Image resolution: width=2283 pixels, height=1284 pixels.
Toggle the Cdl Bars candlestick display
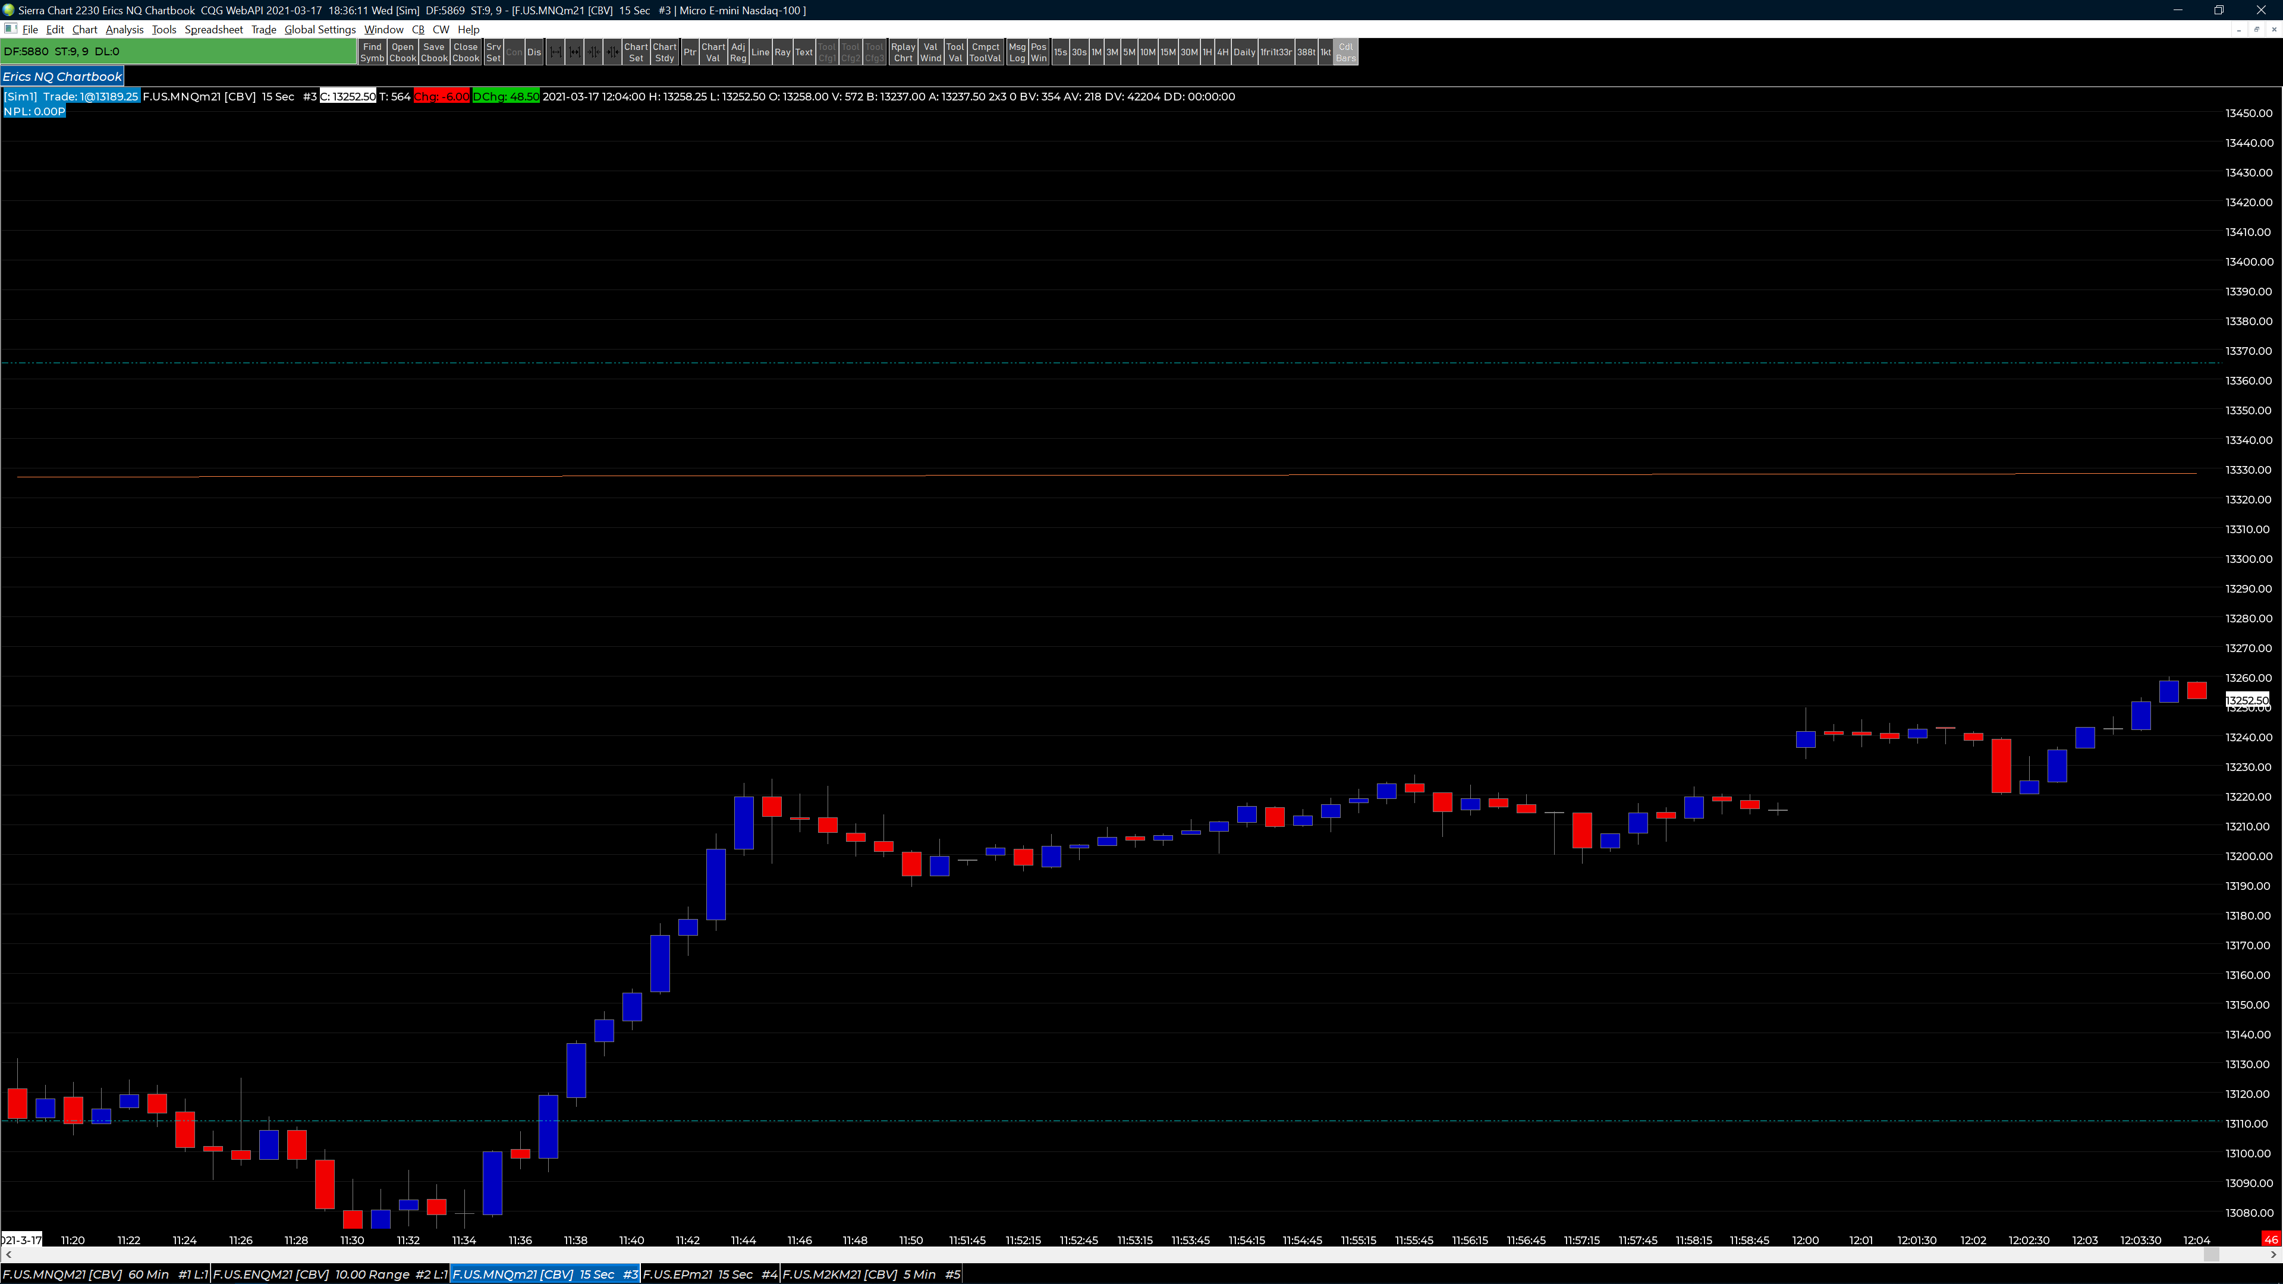point(1345,52)
